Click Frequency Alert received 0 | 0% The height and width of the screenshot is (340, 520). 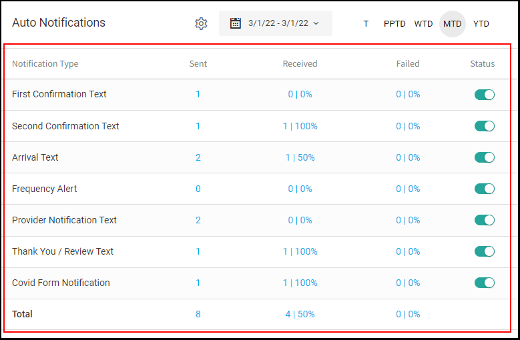tap(300, 189)
